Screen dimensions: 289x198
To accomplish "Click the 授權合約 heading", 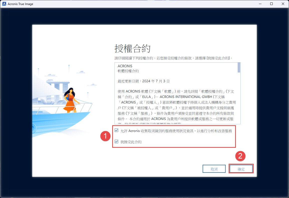I will click(x=132, y=48).
